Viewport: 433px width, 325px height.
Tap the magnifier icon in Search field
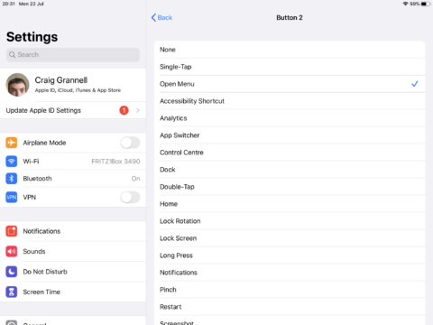click(x=12, y=55)
